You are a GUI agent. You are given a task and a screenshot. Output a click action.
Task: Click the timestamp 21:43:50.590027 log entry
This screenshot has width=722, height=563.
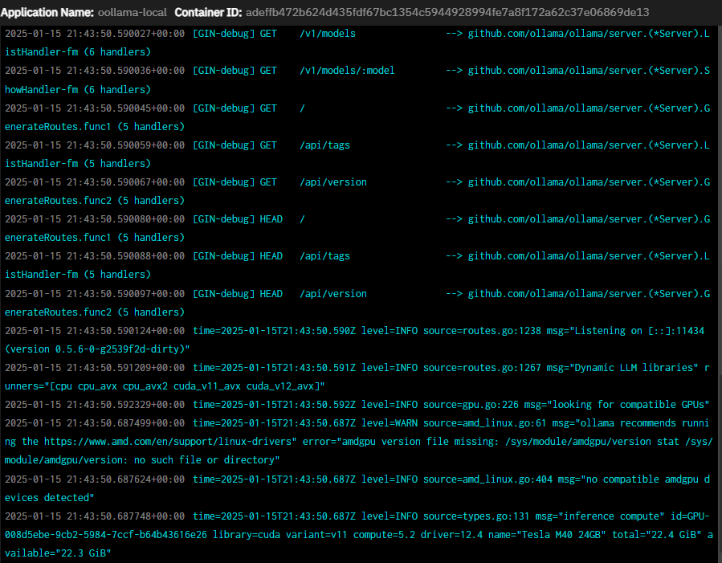coord(95,34)
